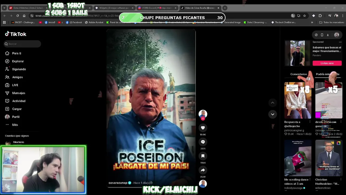
Task: Open the browser apps grid icon
Action: [4, 22]
